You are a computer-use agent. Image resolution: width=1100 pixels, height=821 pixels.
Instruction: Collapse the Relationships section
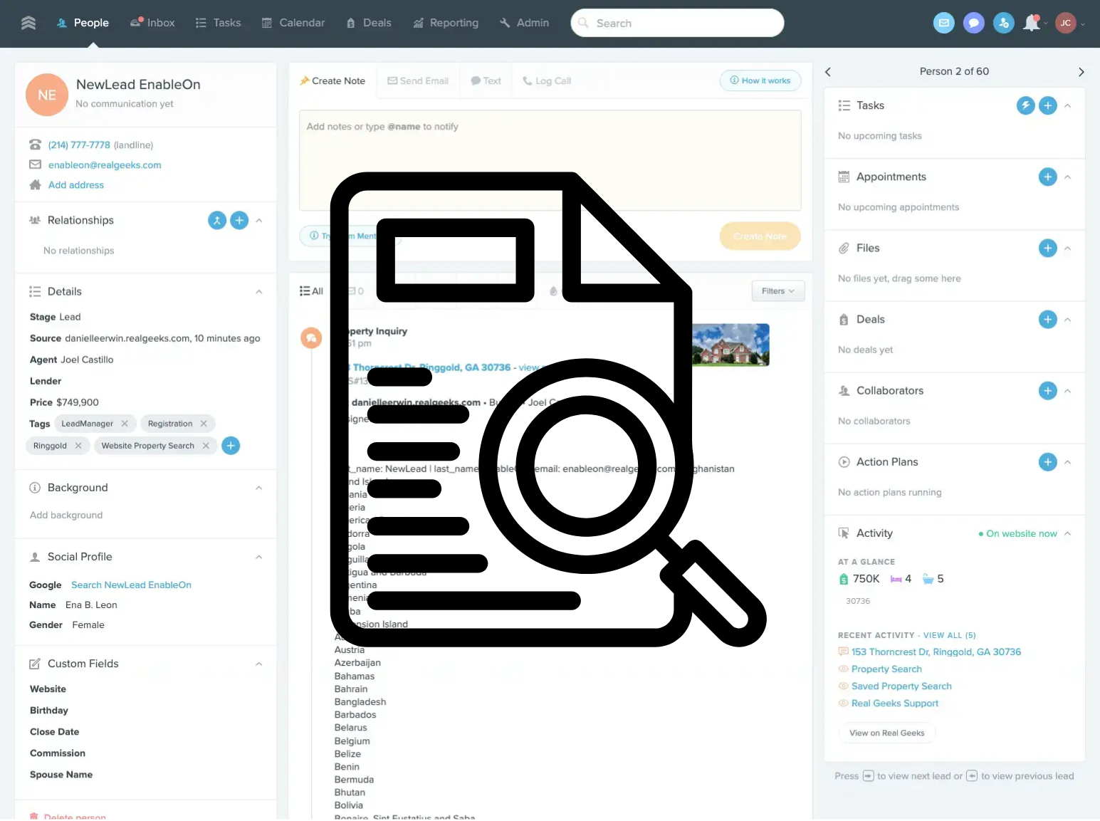click(x=259, y=221)
